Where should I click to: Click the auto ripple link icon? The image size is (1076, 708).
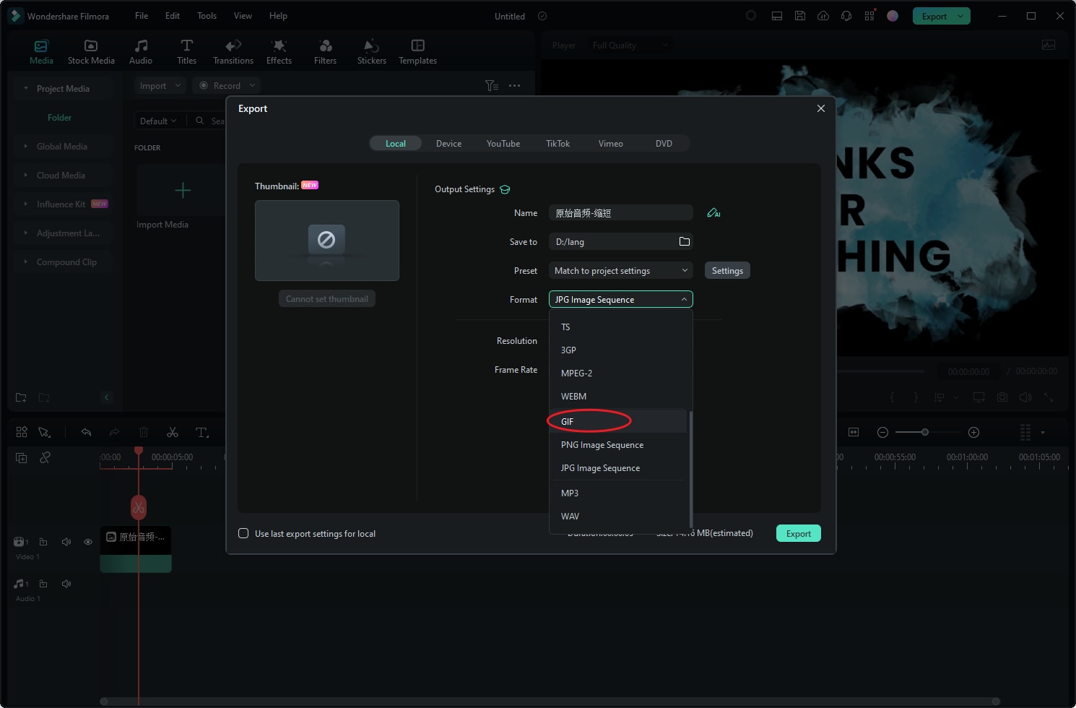pos(45,457)
